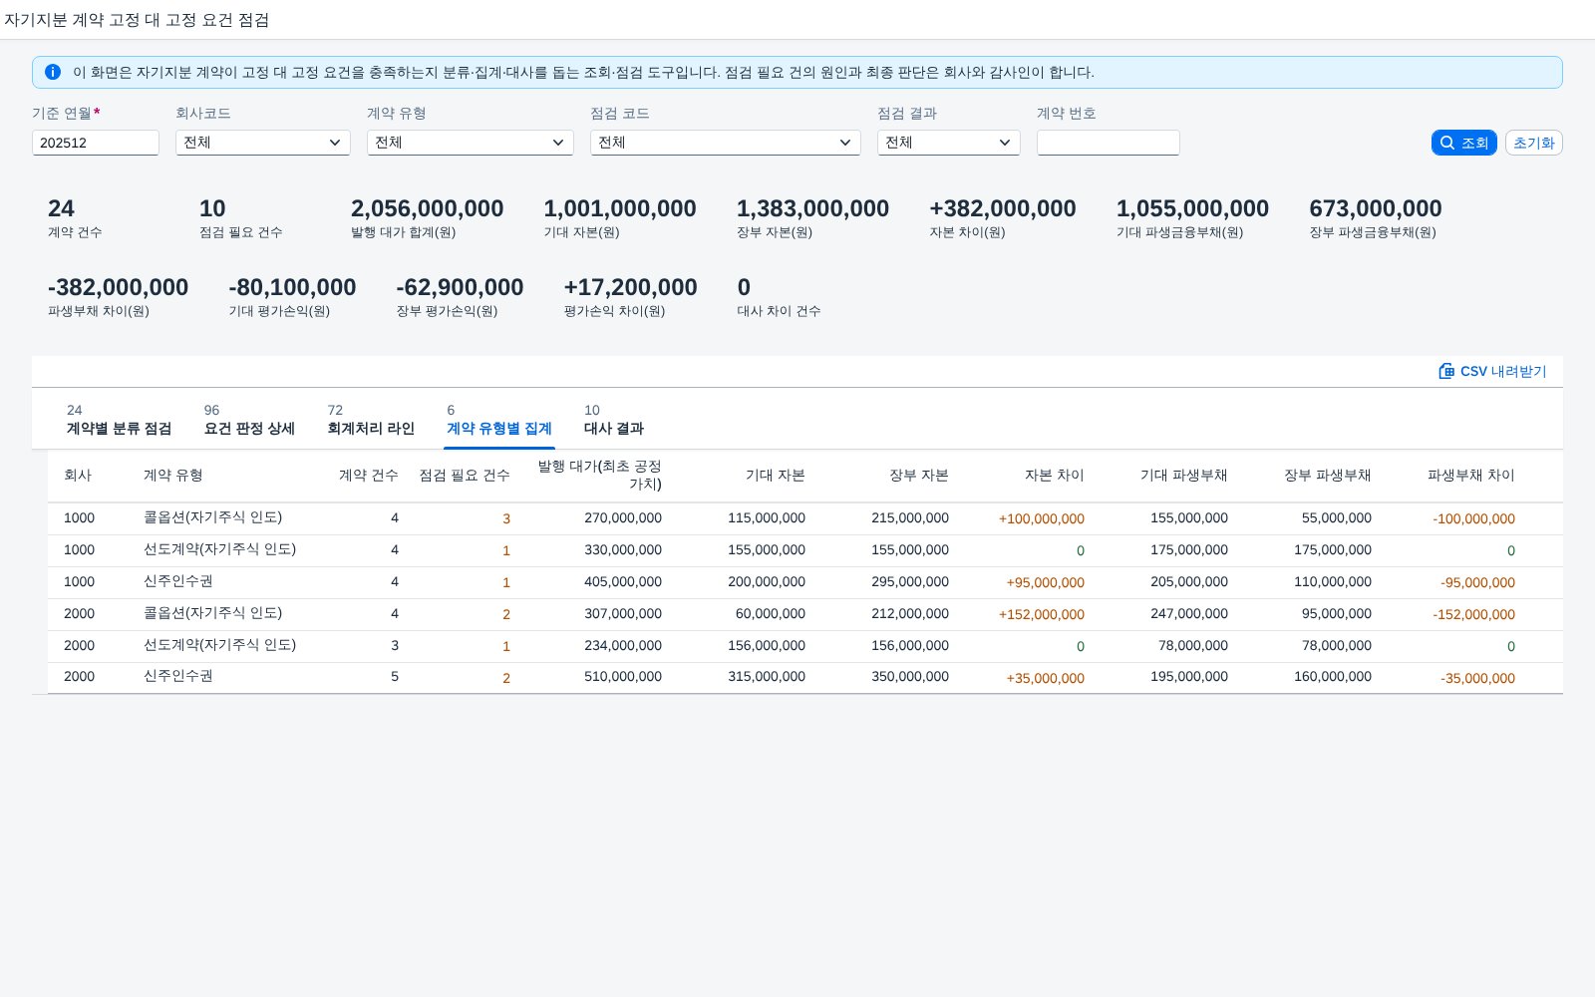
Task: Click the -382,000,000 파생부채 차이 figure
Action: click(118, 287)
